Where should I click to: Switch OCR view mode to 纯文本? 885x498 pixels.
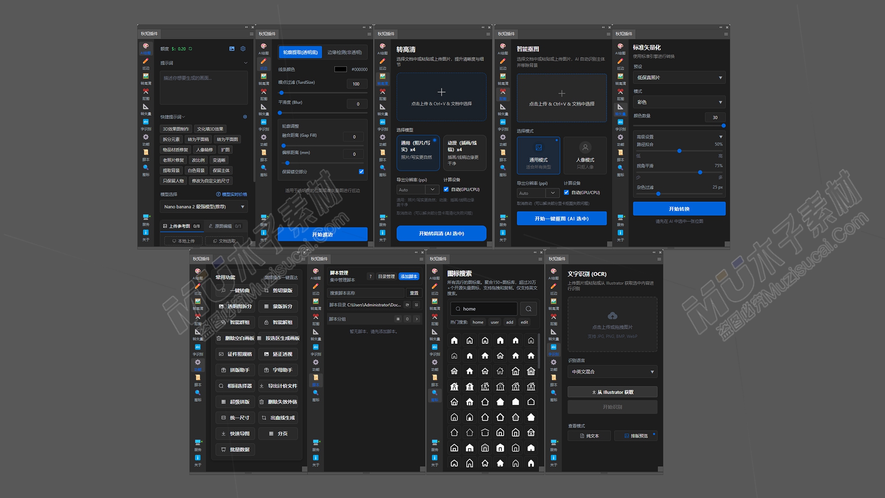(x=589, y=436)
